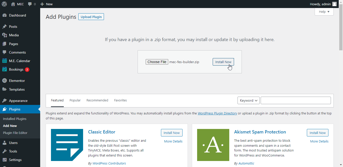Open the Elementor menu item
The height and width of the screenshot is (167, 343).
click(20, 81)
